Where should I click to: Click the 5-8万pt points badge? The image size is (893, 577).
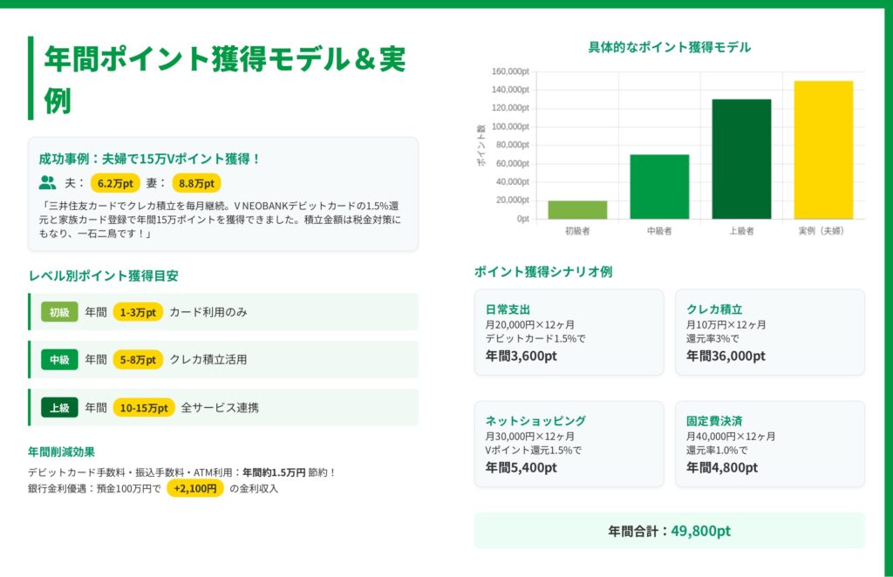138,359
